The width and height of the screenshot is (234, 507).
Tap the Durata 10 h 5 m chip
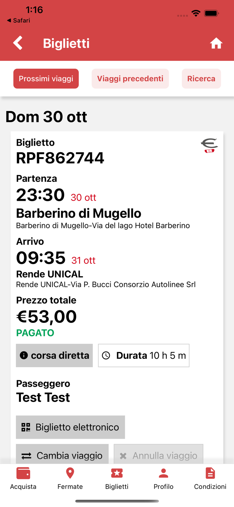[x=144, y=355]
